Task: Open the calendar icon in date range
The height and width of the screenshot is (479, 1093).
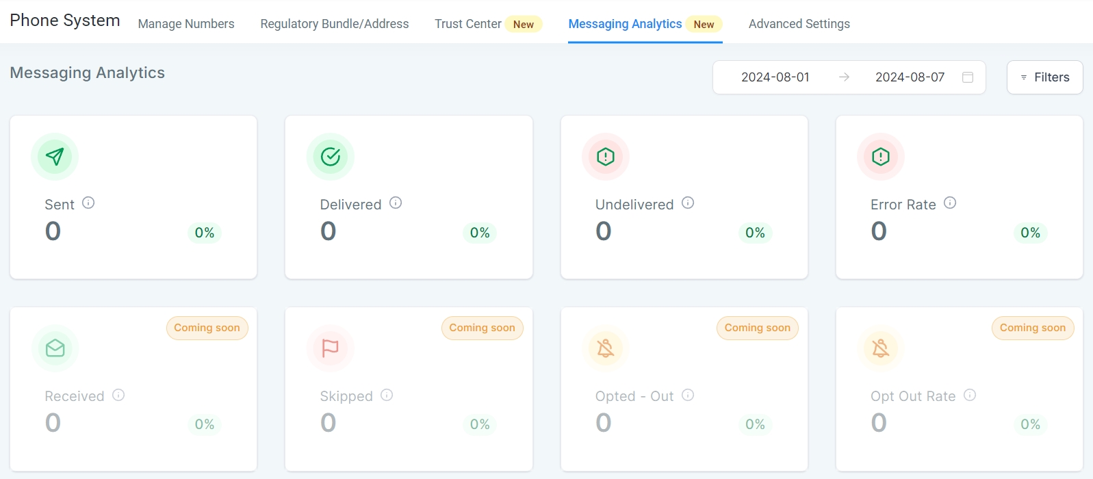Action: [x=968, y=77]
